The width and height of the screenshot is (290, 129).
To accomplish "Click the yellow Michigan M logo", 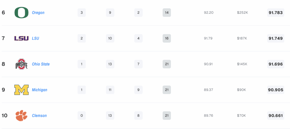I will [22, 90].
